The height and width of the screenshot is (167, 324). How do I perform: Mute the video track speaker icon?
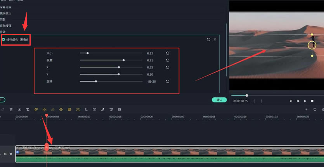tap(5, 154)
